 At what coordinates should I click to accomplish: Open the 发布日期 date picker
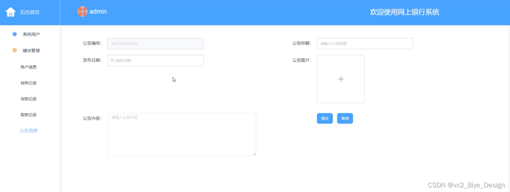(x=155, y=60)
